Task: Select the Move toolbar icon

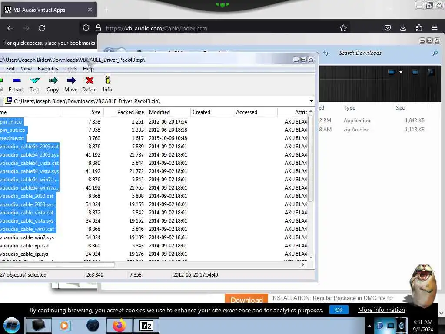Action: coord(71,84)
